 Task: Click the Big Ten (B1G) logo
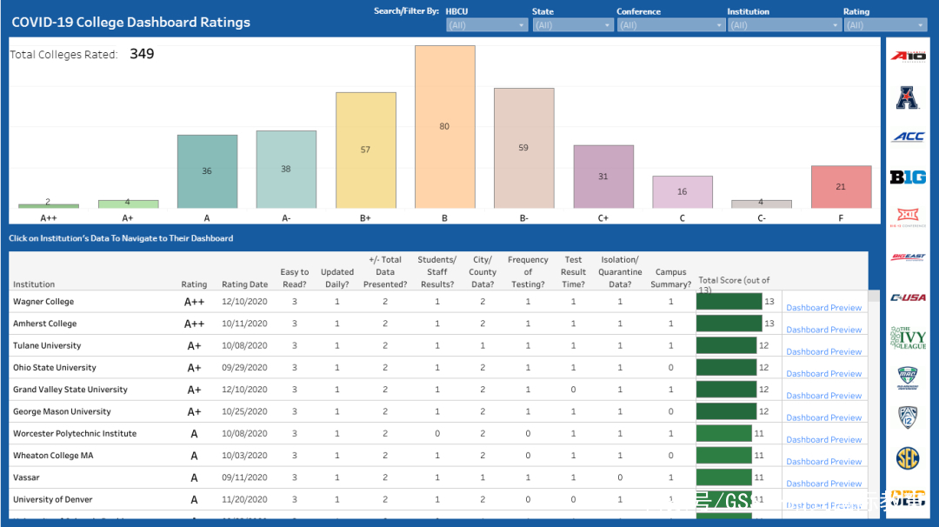908,177
